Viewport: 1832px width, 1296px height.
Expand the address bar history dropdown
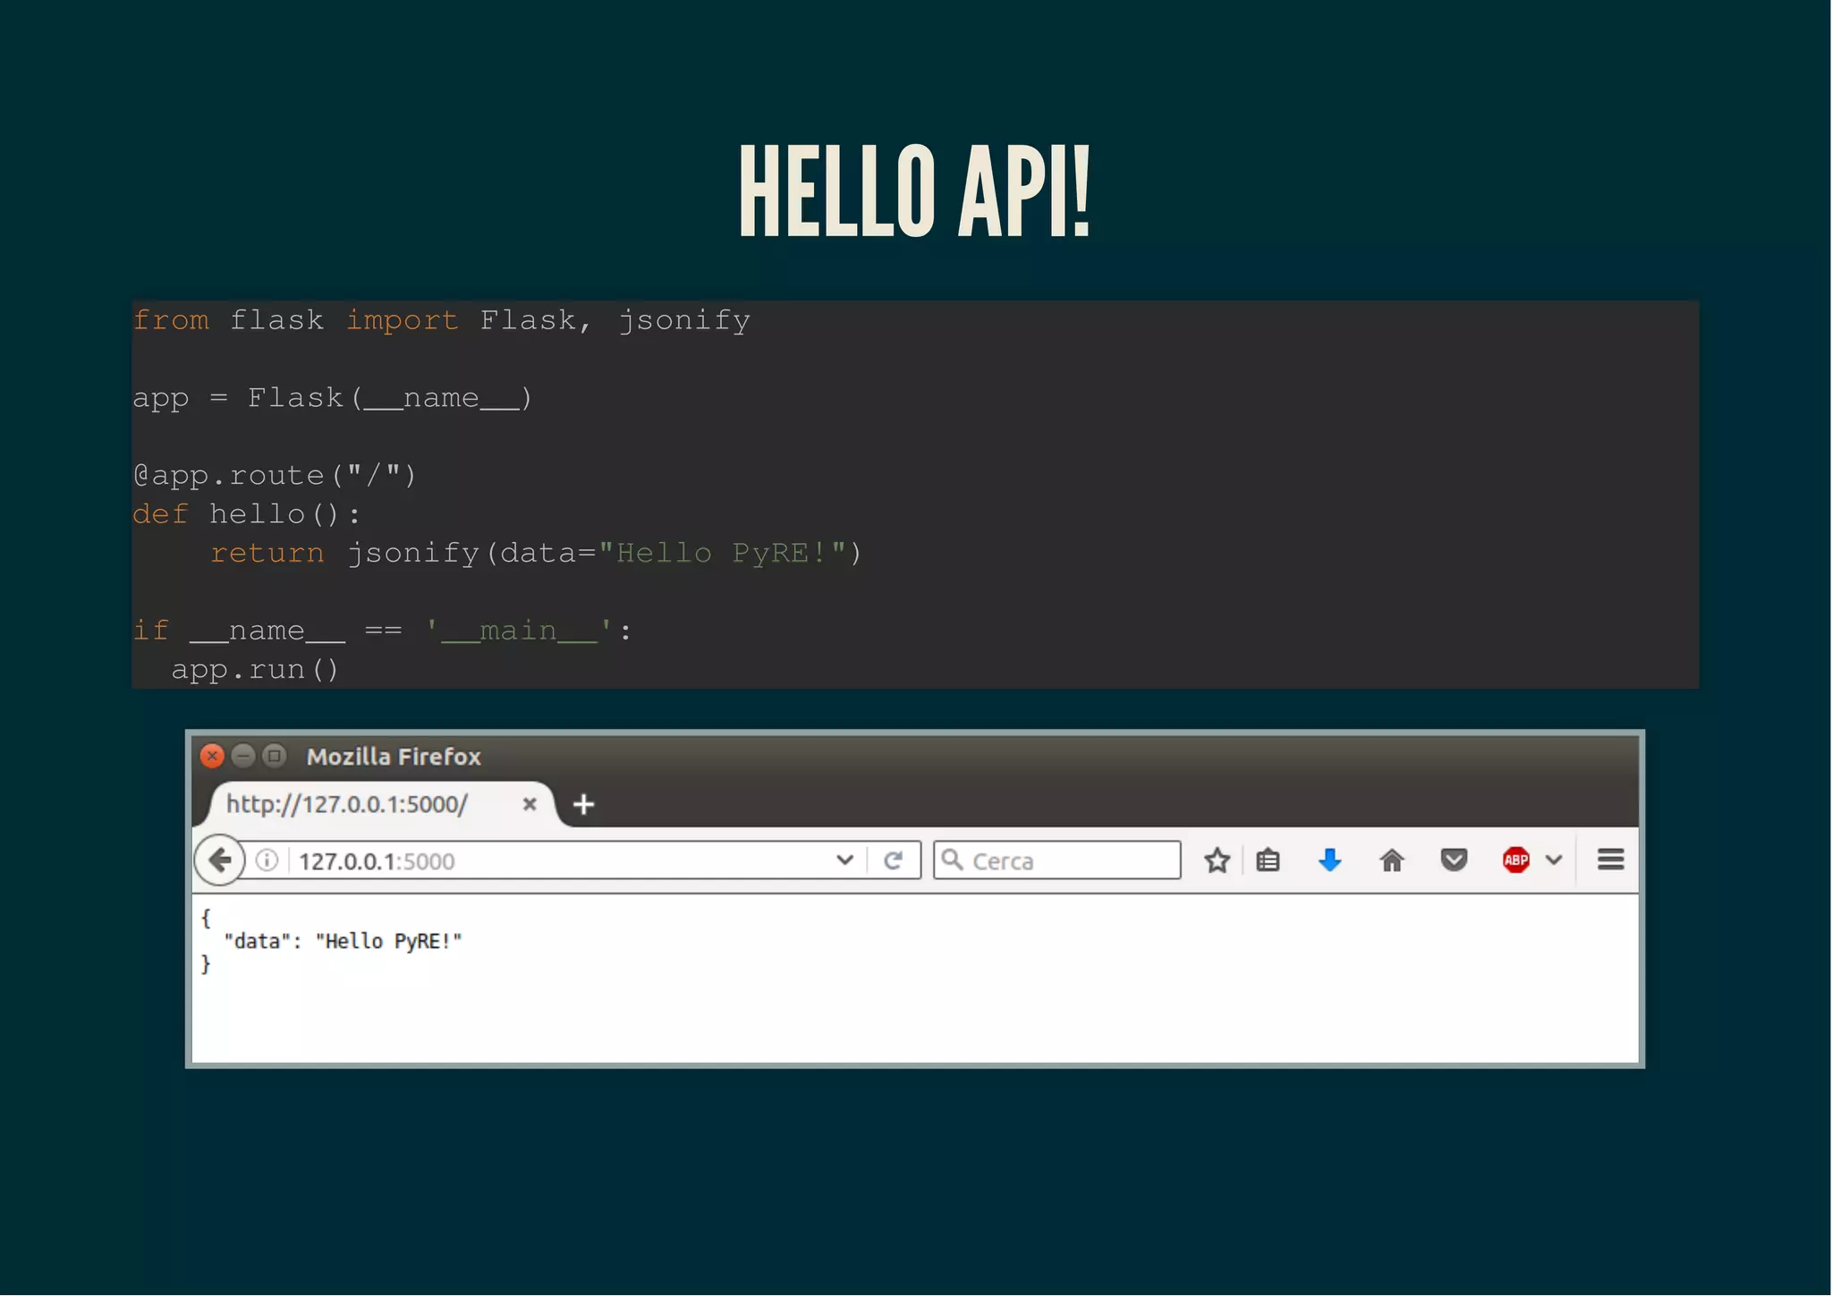tap(844, 860)
